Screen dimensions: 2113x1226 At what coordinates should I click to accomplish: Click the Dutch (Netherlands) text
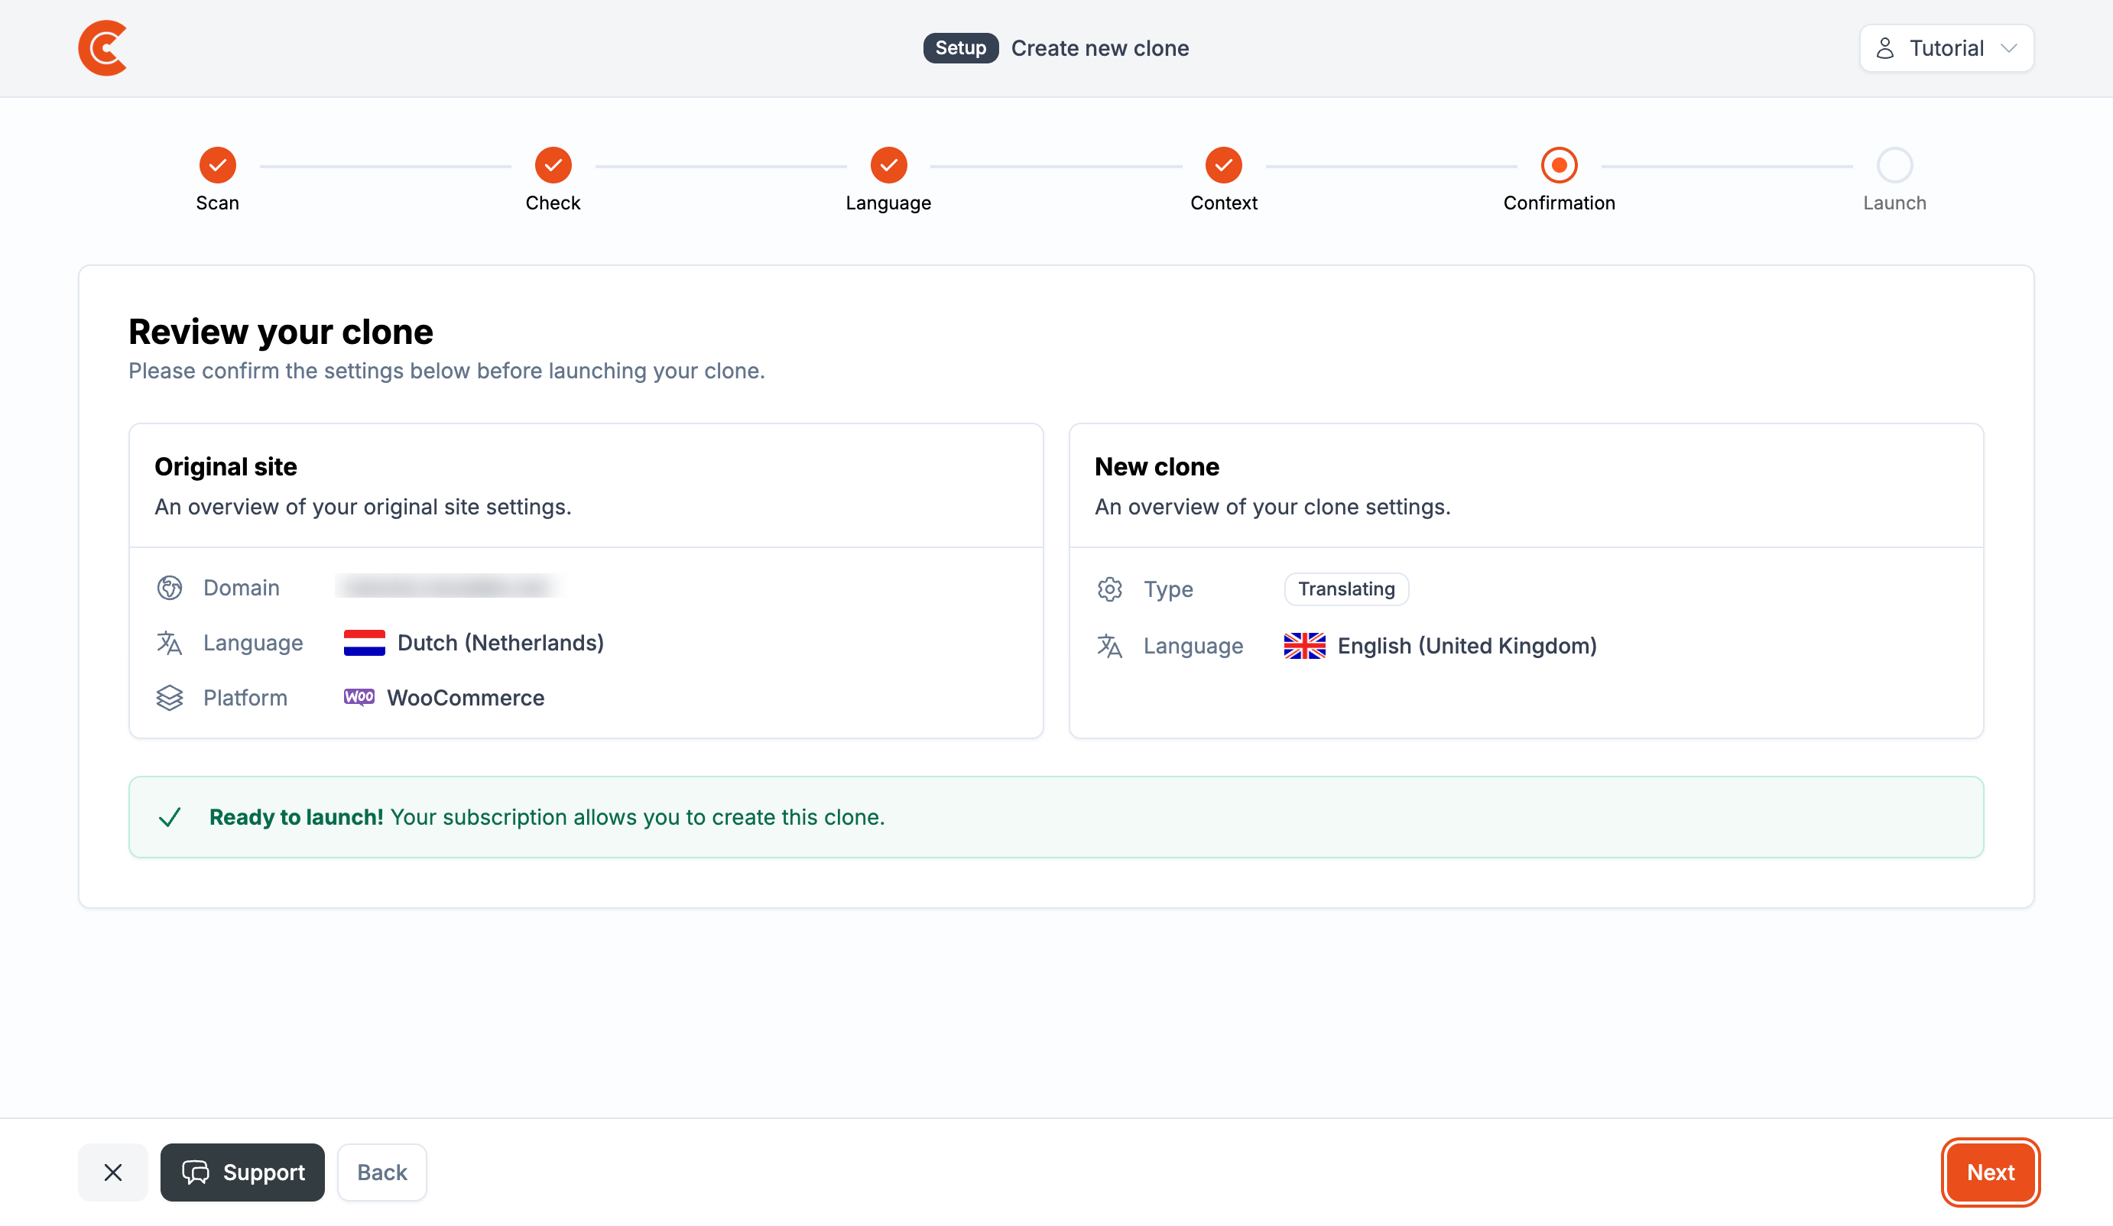(x=501, y=642)
